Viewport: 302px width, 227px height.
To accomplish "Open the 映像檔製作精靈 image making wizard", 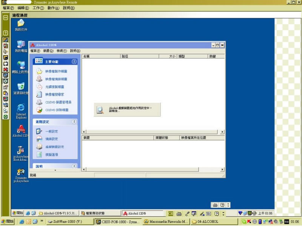I will [x=56, y=71].
